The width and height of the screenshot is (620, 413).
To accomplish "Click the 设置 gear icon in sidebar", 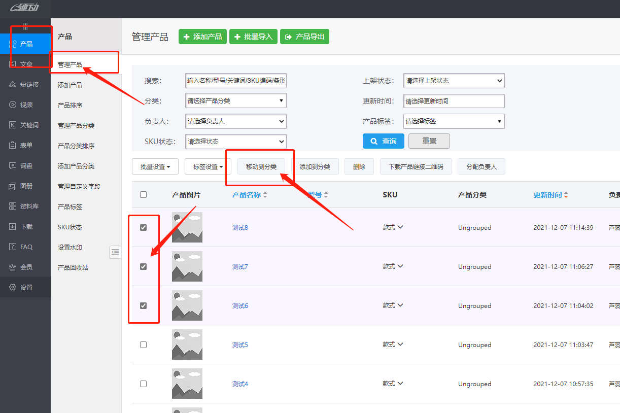I will (13, 287).
